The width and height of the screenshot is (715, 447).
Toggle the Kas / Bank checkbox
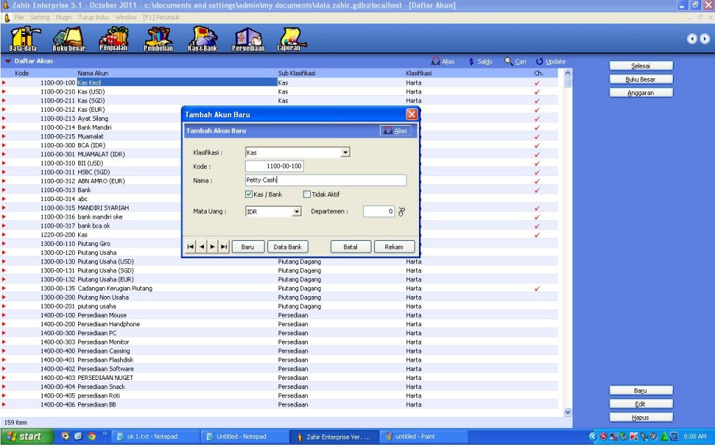pos(249,194)
